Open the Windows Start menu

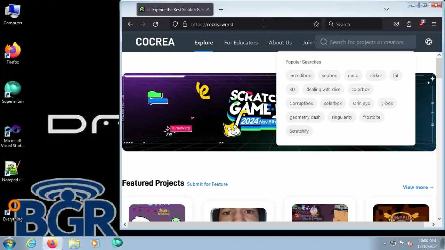9,243
